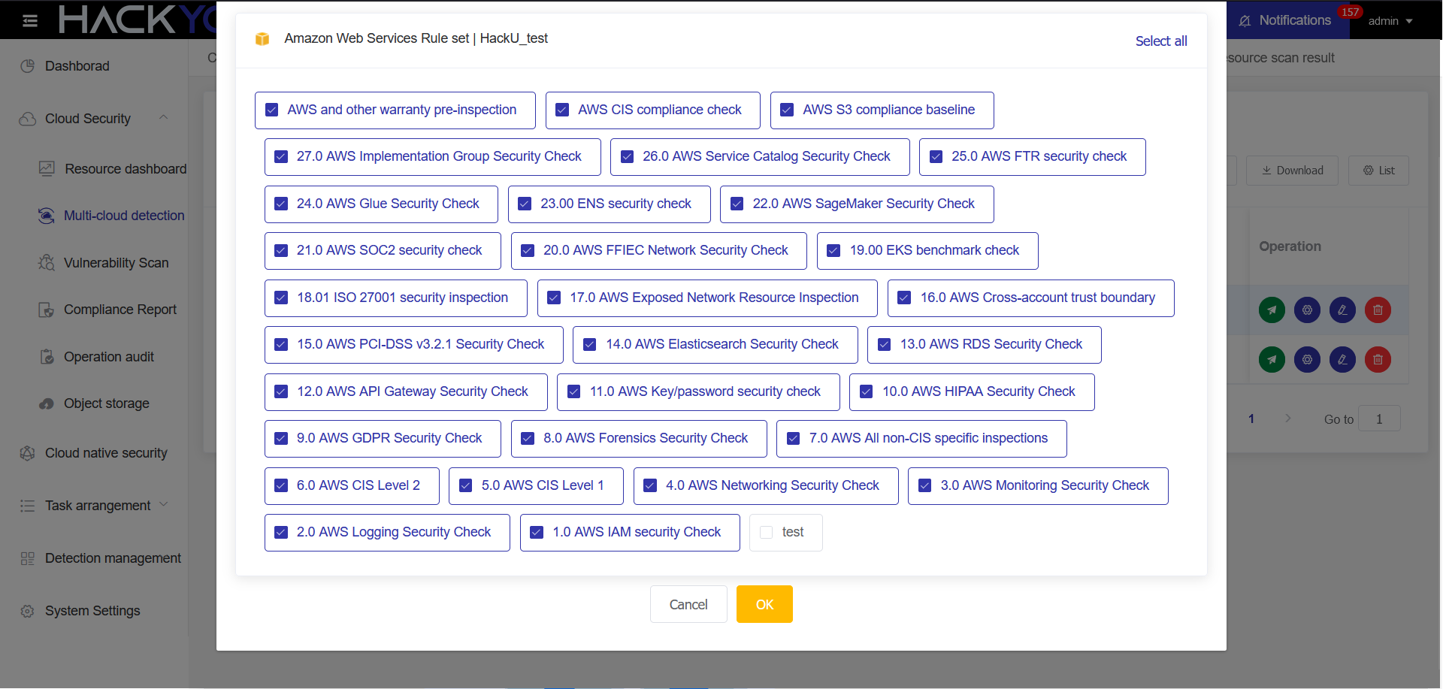Click the red delete icon in first row
The height and width of the screenshot is (689, 1443).
[x=1378, y=310]
